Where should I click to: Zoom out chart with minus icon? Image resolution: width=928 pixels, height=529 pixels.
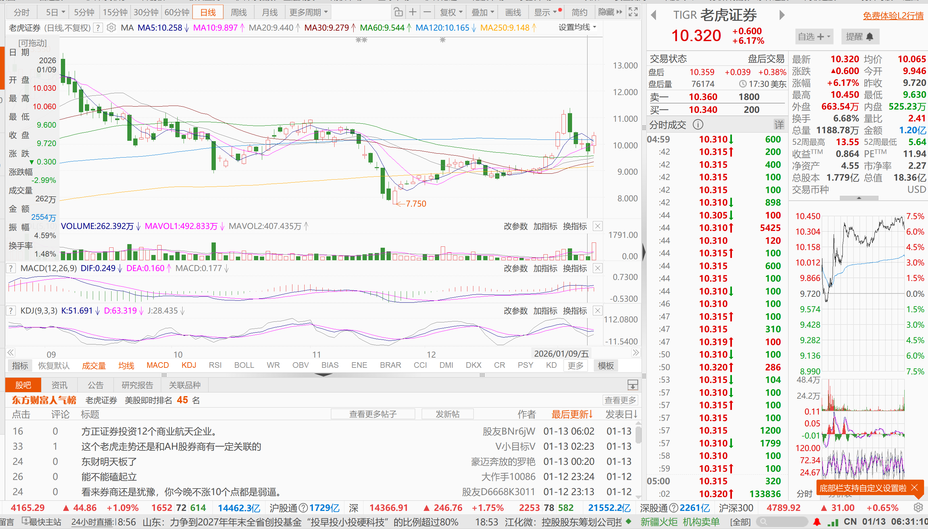coord(427,13)
